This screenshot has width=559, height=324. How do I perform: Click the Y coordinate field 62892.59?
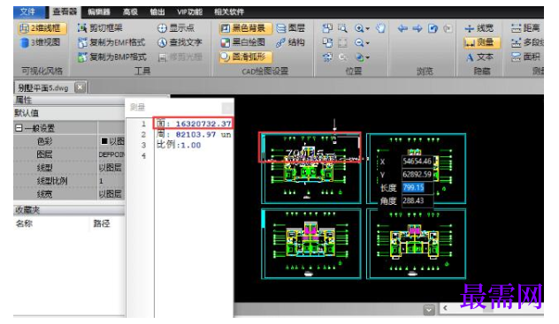(x=417, y=174)
